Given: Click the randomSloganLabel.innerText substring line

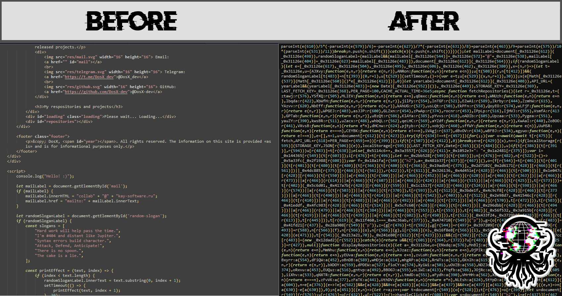Looking at the screenshot, I should click(x=112, y=280).
